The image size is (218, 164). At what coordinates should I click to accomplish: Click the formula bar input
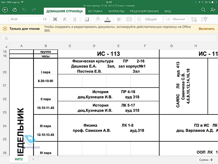click(113, 38)
